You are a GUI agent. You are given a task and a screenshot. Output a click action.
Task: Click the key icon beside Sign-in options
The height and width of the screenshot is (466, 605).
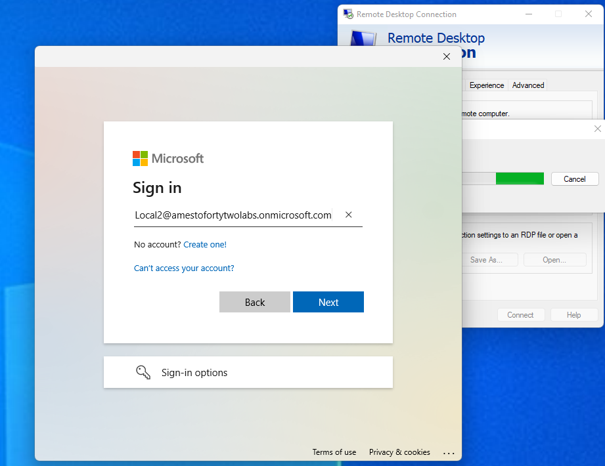[x=143, y=372]
